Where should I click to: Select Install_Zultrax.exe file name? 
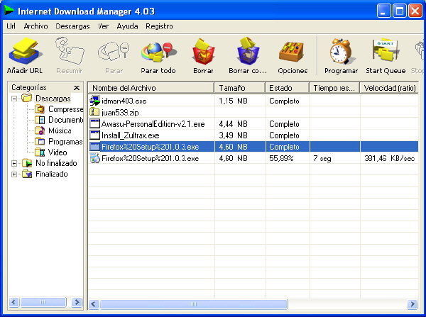point(131,135)
